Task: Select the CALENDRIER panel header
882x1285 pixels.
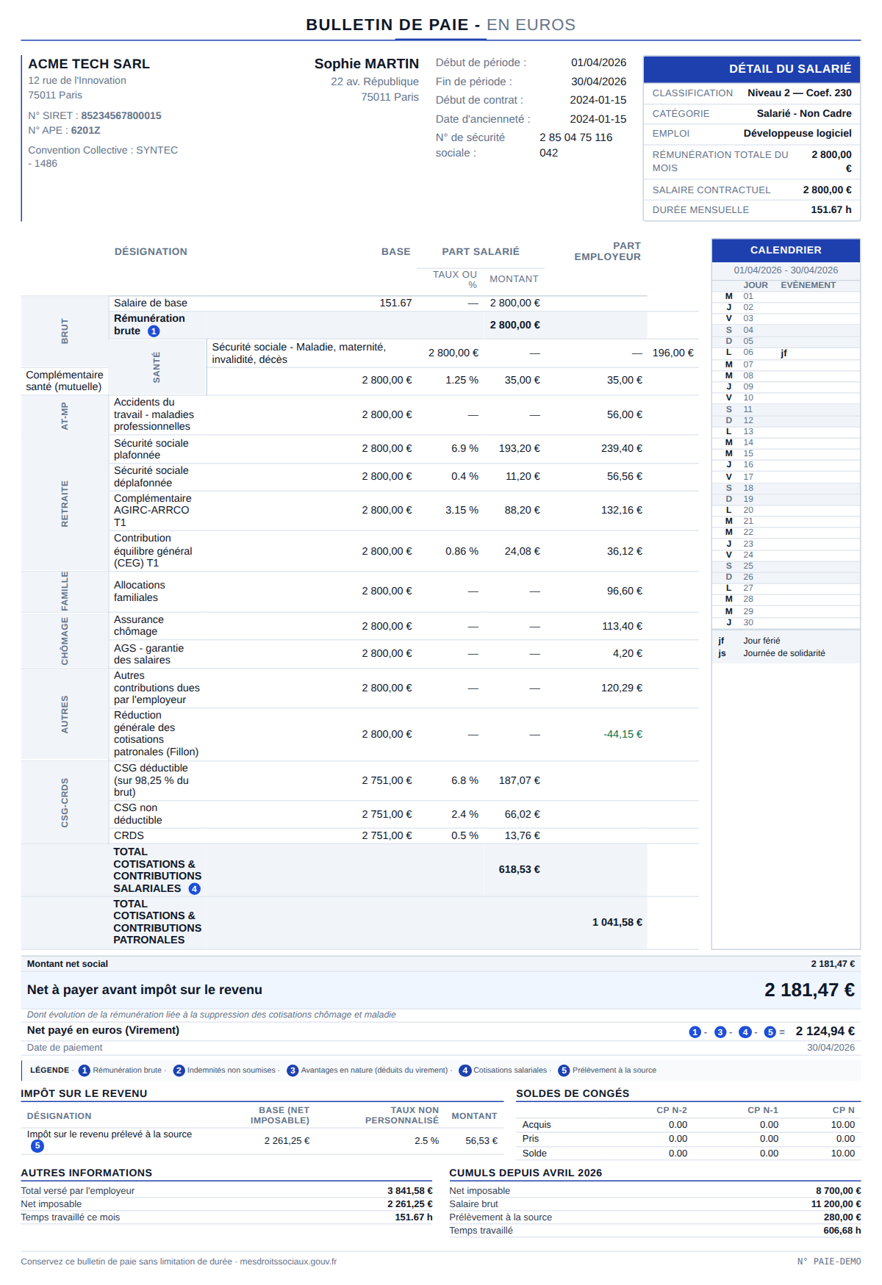Action: click(x=786, y=251)
